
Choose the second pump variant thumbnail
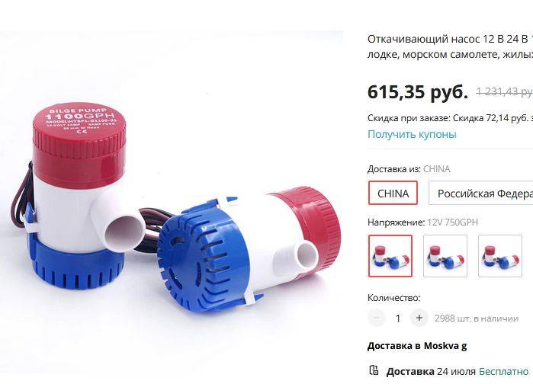click(x=445, y=256)
